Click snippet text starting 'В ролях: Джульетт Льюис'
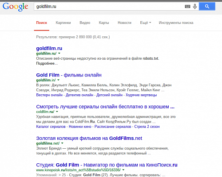The width and height of the screenshot is (222, 177). click(x=104, y=88)
